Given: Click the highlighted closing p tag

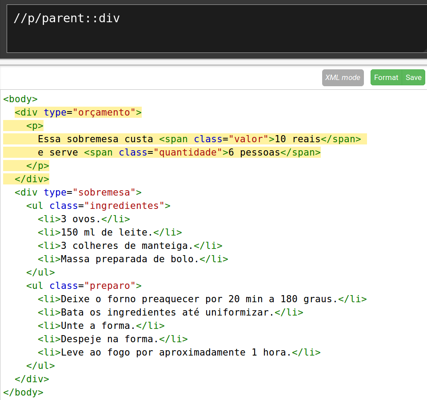Looking at the screenshot, I should pos(37,166).
